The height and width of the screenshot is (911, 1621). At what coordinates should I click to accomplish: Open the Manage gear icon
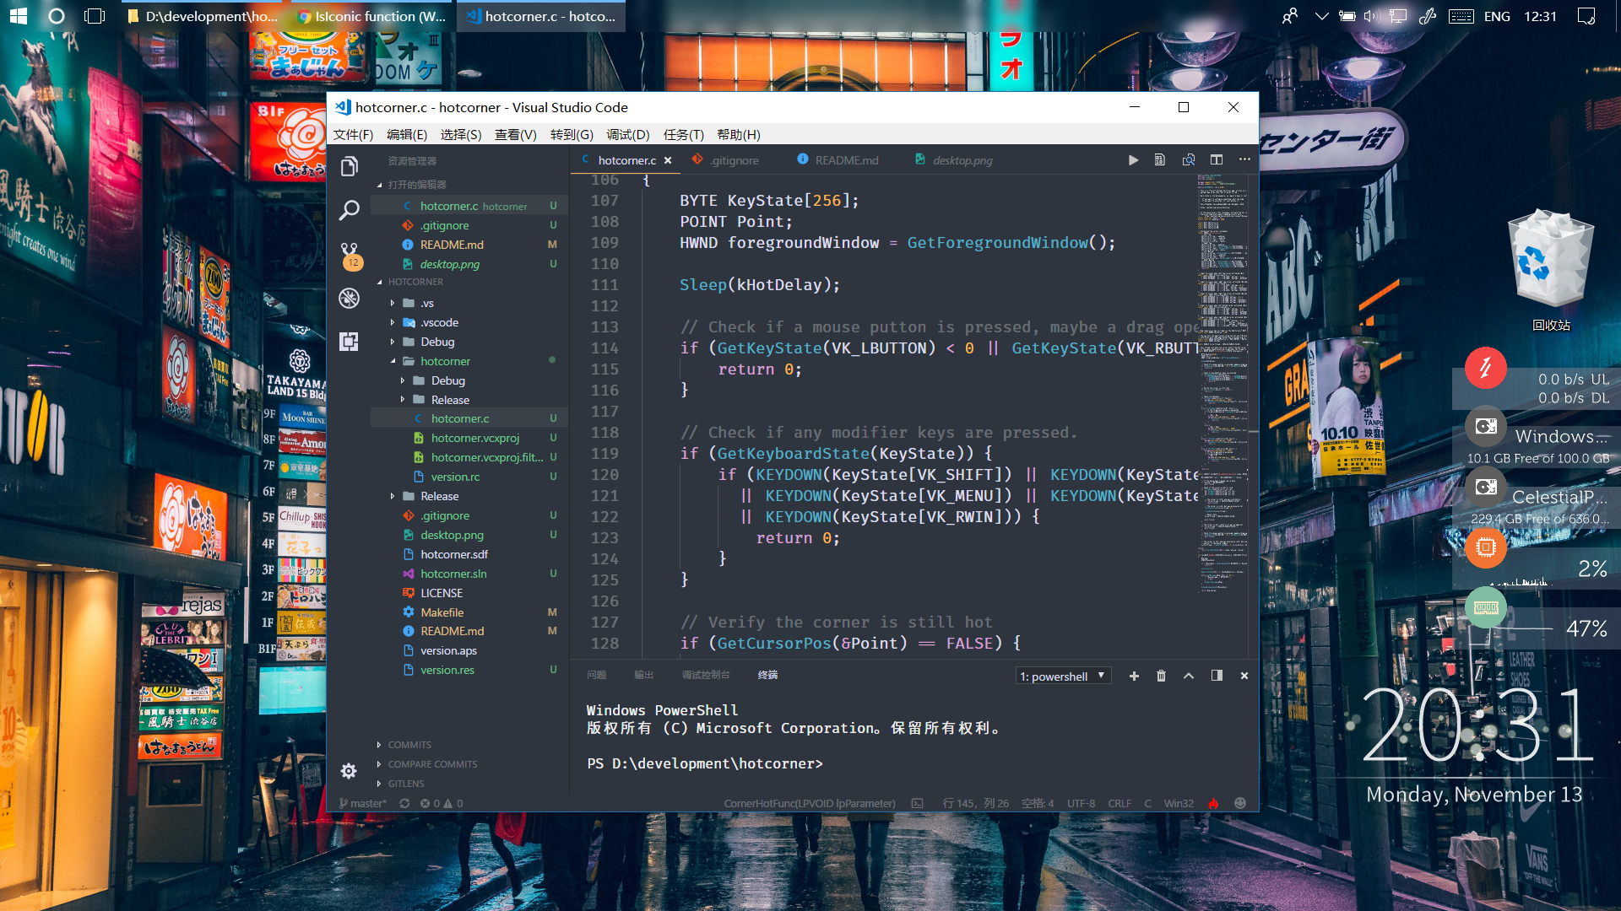pyautogui.click(x=349, y=771)
